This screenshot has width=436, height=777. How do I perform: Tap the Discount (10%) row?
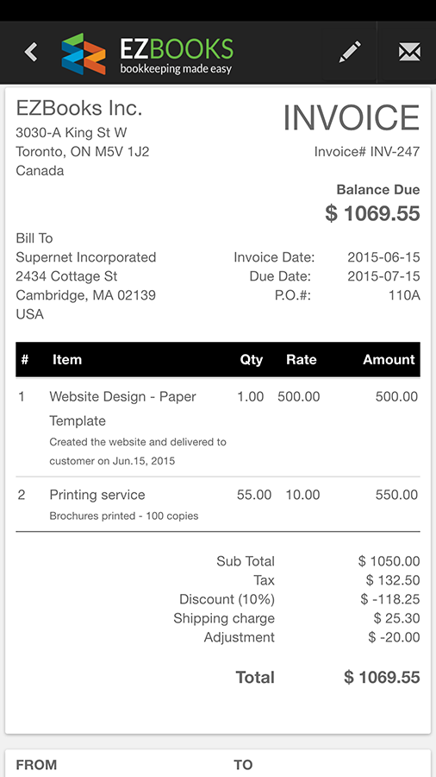tap(300, 599)
